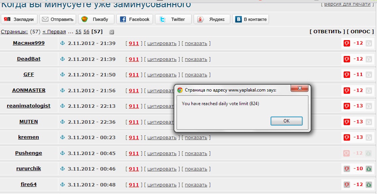377x194 pixels.
Task: Click ОТВЕТИТЬ to reply to the topic
Action: tap(327, 32)
